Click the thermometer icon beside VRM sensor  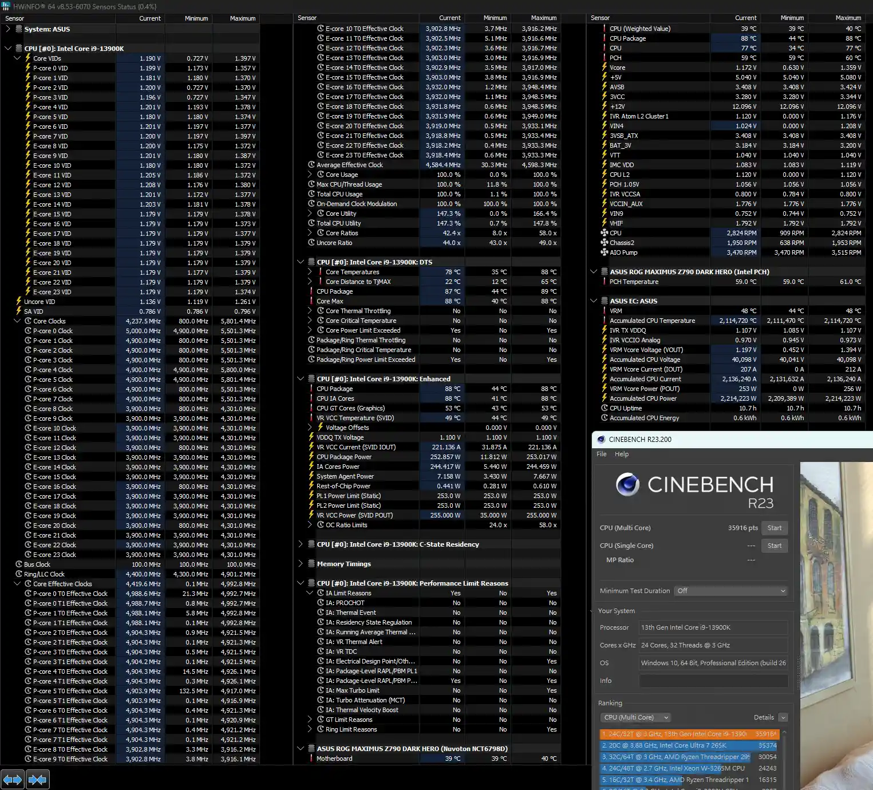[605, 311]
